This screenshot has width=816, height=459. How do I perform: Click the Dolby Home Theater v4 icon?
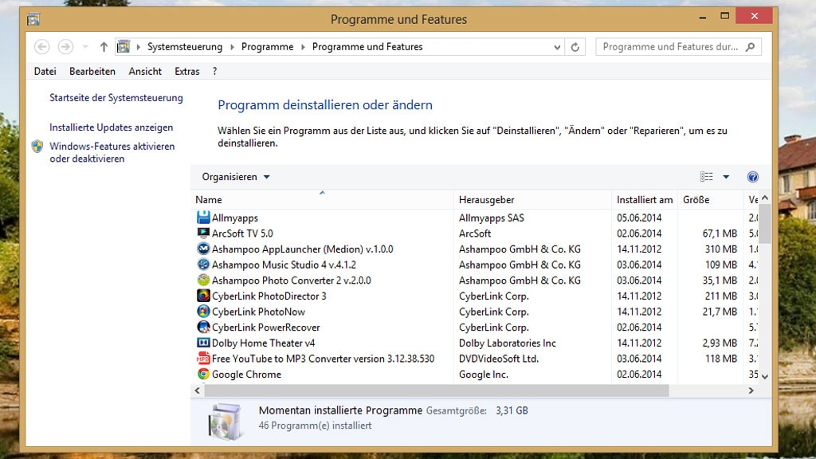click(202, 343)
